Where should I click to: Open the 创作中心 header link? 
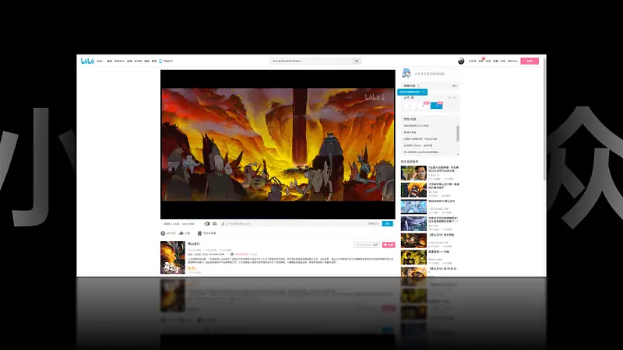(512, 61)
